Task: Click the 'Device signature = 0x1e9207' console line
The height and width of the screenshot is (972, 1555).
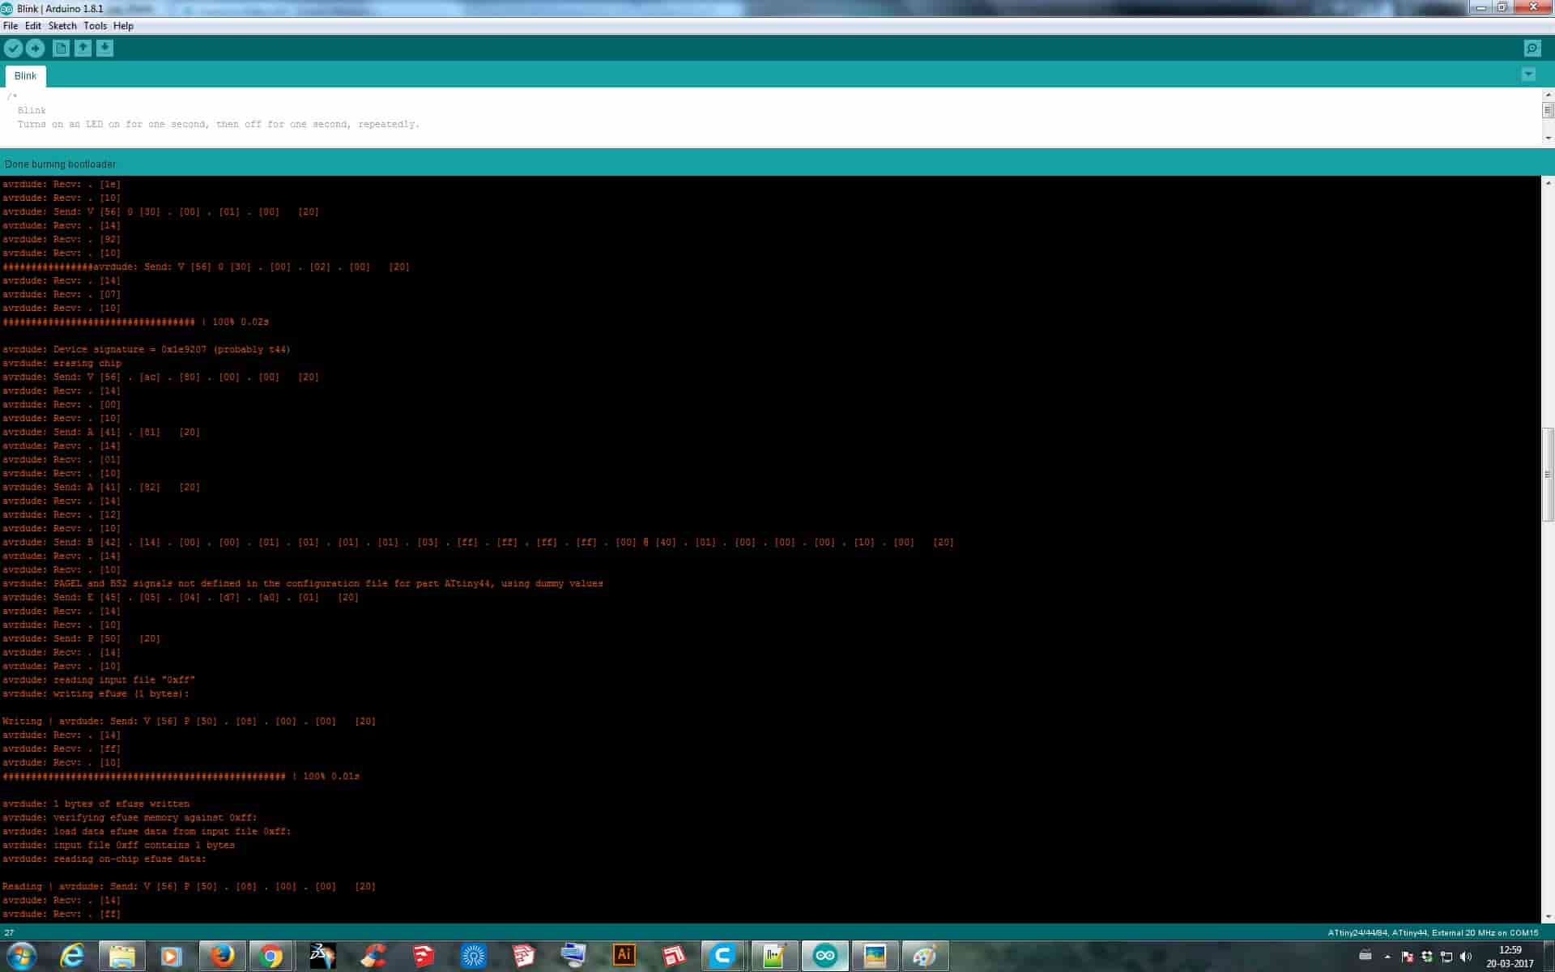Action: (146, 350)
